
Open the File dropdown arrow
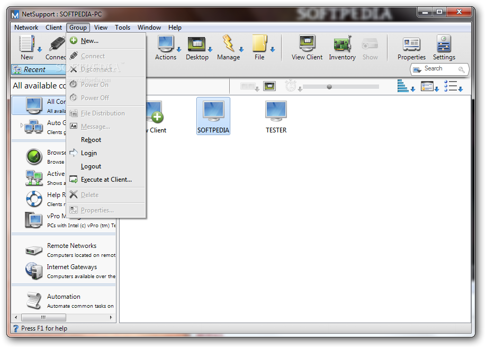click(x=273, y=49)
